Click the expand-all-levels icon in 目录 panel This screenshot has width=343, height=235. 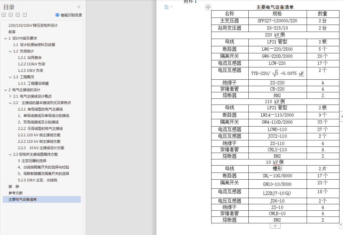coord(4,15)
